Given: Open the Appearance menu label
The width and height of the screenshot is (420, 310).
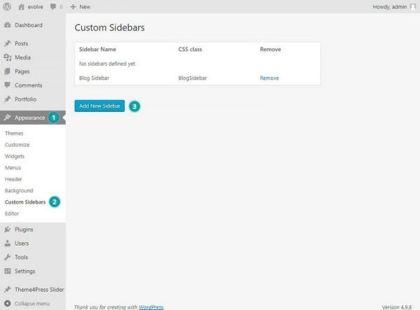Looking at the screenshot, I should (x=29, y=118).
